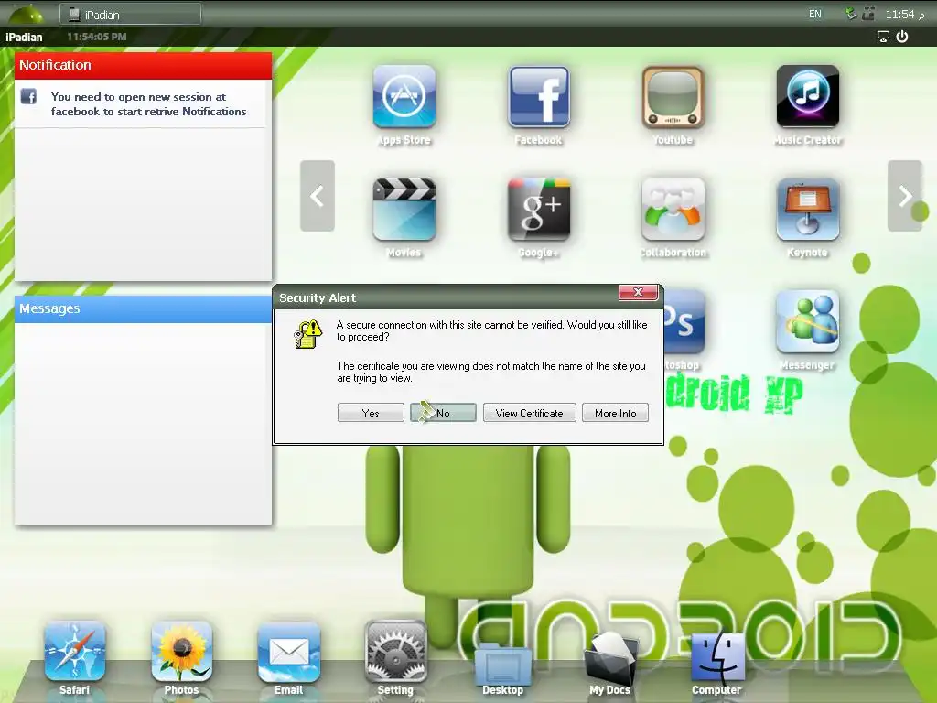
Task: Click the Facebook notification icon
Action: (28, 96)
